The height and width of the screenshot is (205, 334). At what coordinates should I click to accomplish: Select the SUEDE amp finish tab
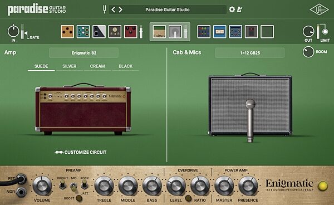pyautogui.click(x=41, y=66)
